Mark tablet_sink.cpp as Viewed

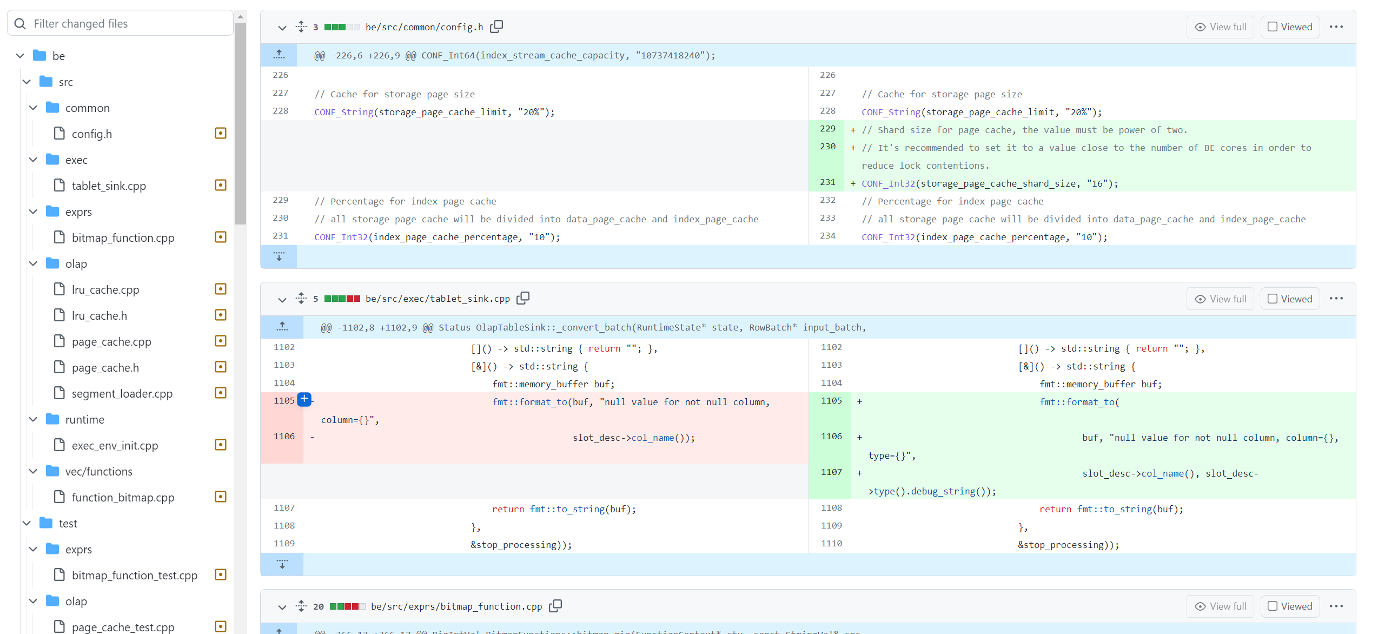click(1290, 299)
